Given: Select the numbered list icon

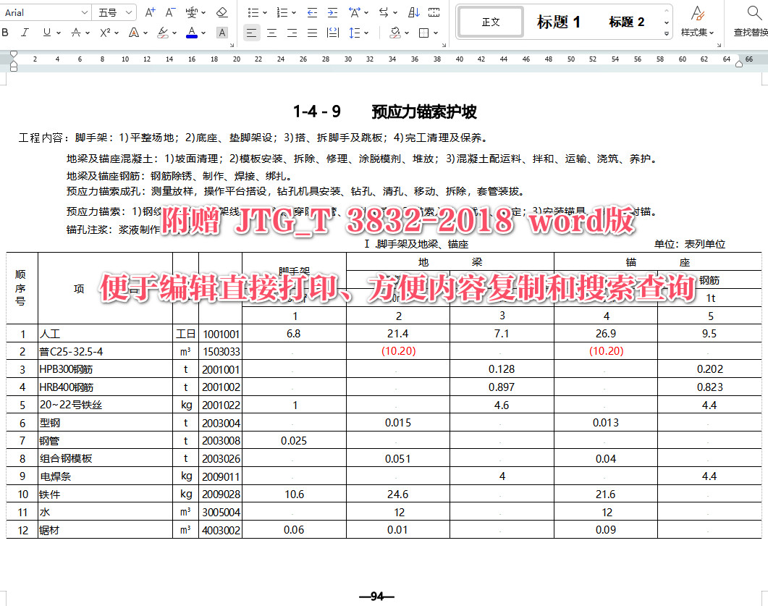Looking at the screenshot, I should point(282,12).
